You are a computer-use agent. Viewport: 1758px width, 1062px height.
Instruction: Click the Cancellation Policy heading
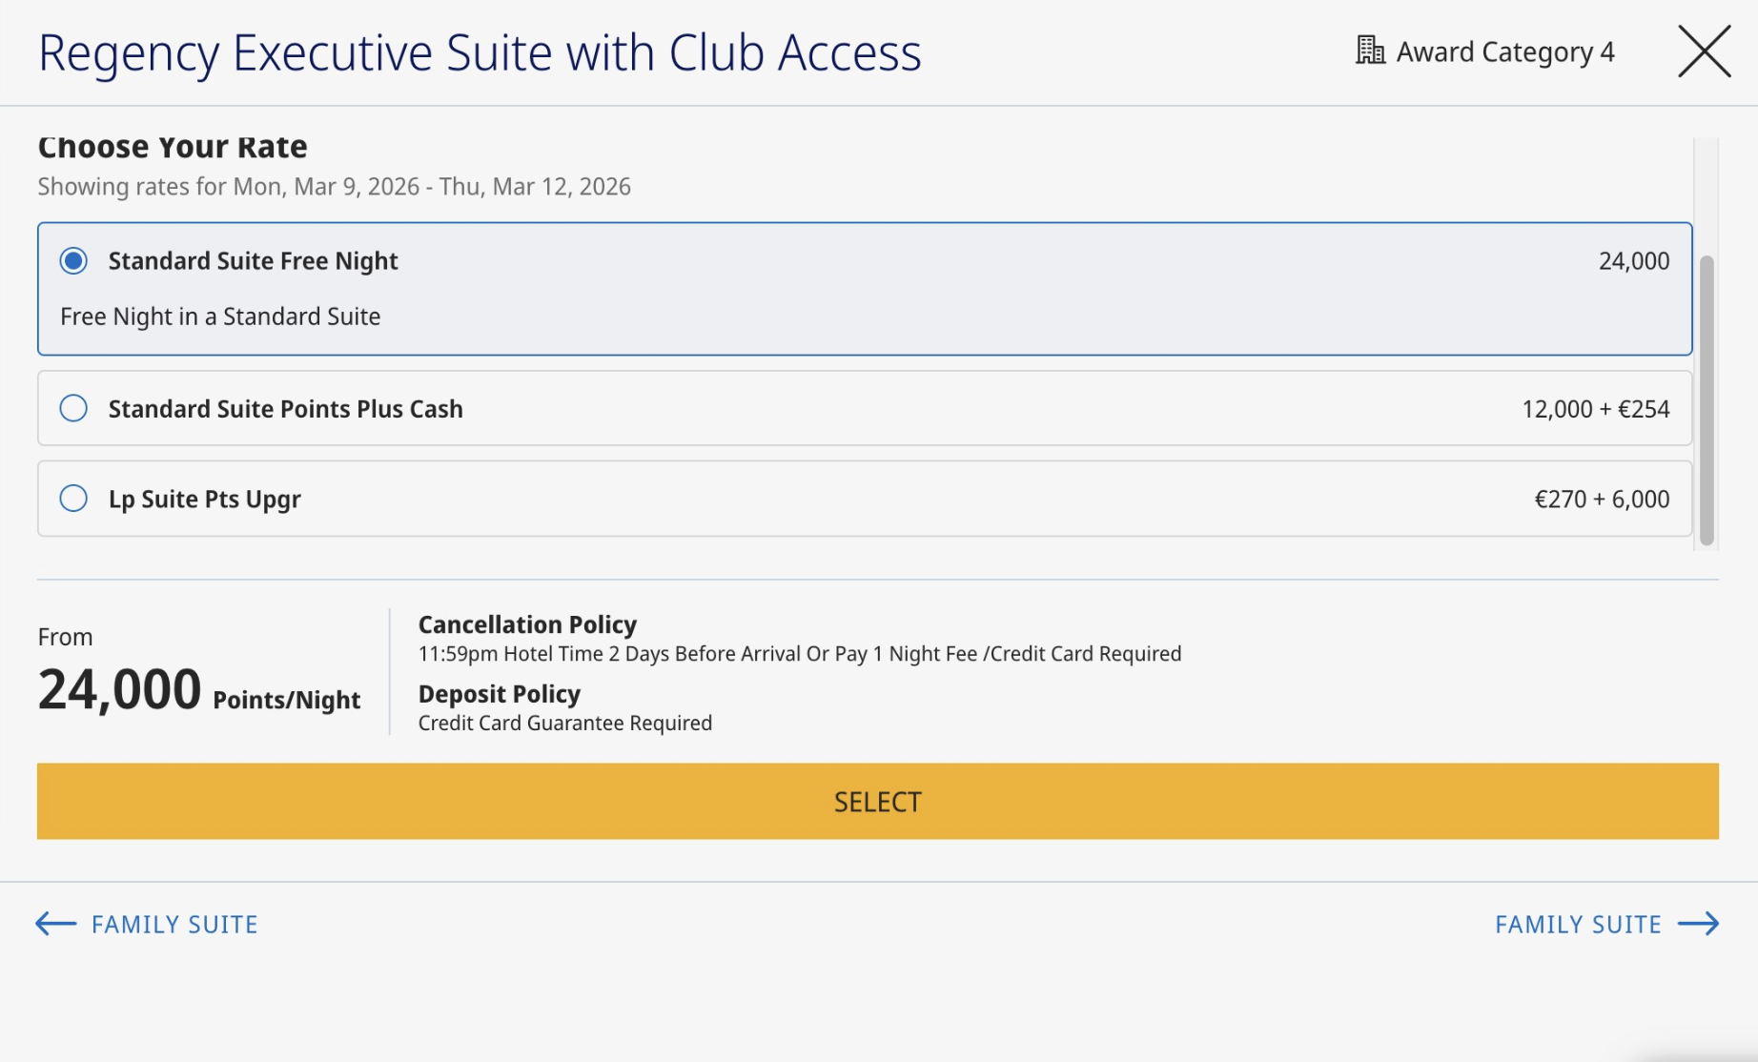(x=527, y=624)
